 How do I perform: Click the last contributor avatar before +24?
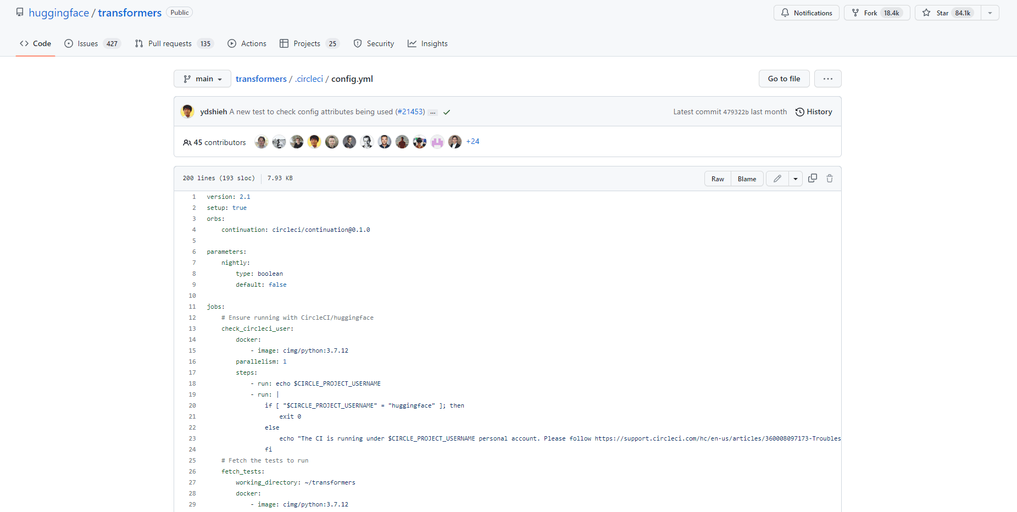455,142
